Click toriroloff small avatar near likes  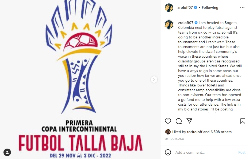[168, 132]
